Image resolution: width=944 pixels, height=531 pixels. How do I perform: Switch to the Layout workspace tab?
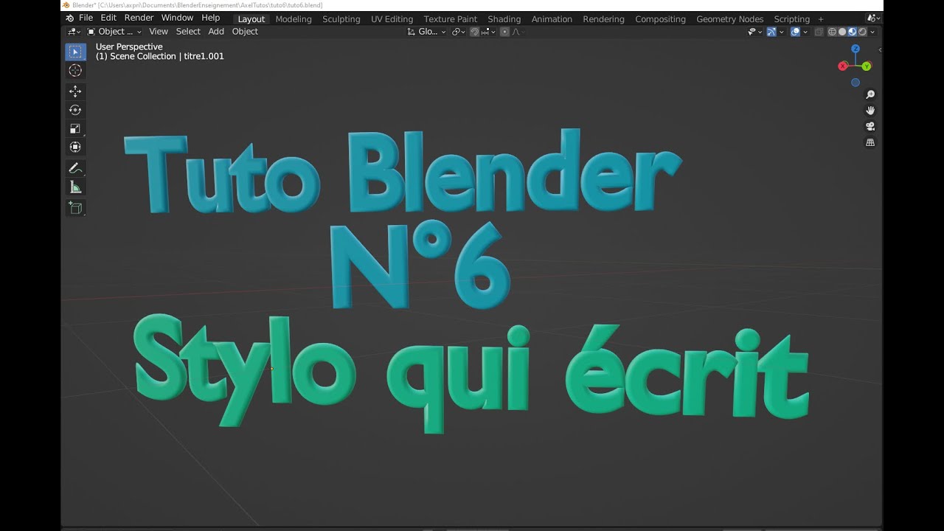(251, 19)
